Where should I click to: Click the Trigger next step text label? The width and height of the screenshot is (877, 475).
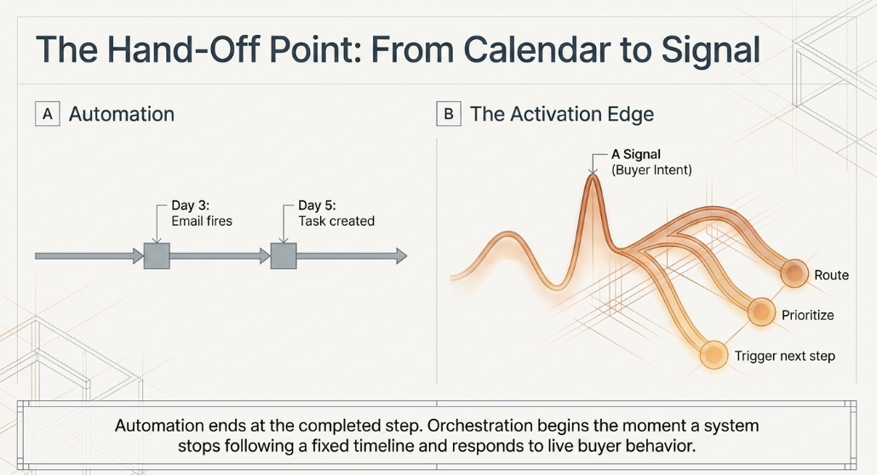click(785, 356)
